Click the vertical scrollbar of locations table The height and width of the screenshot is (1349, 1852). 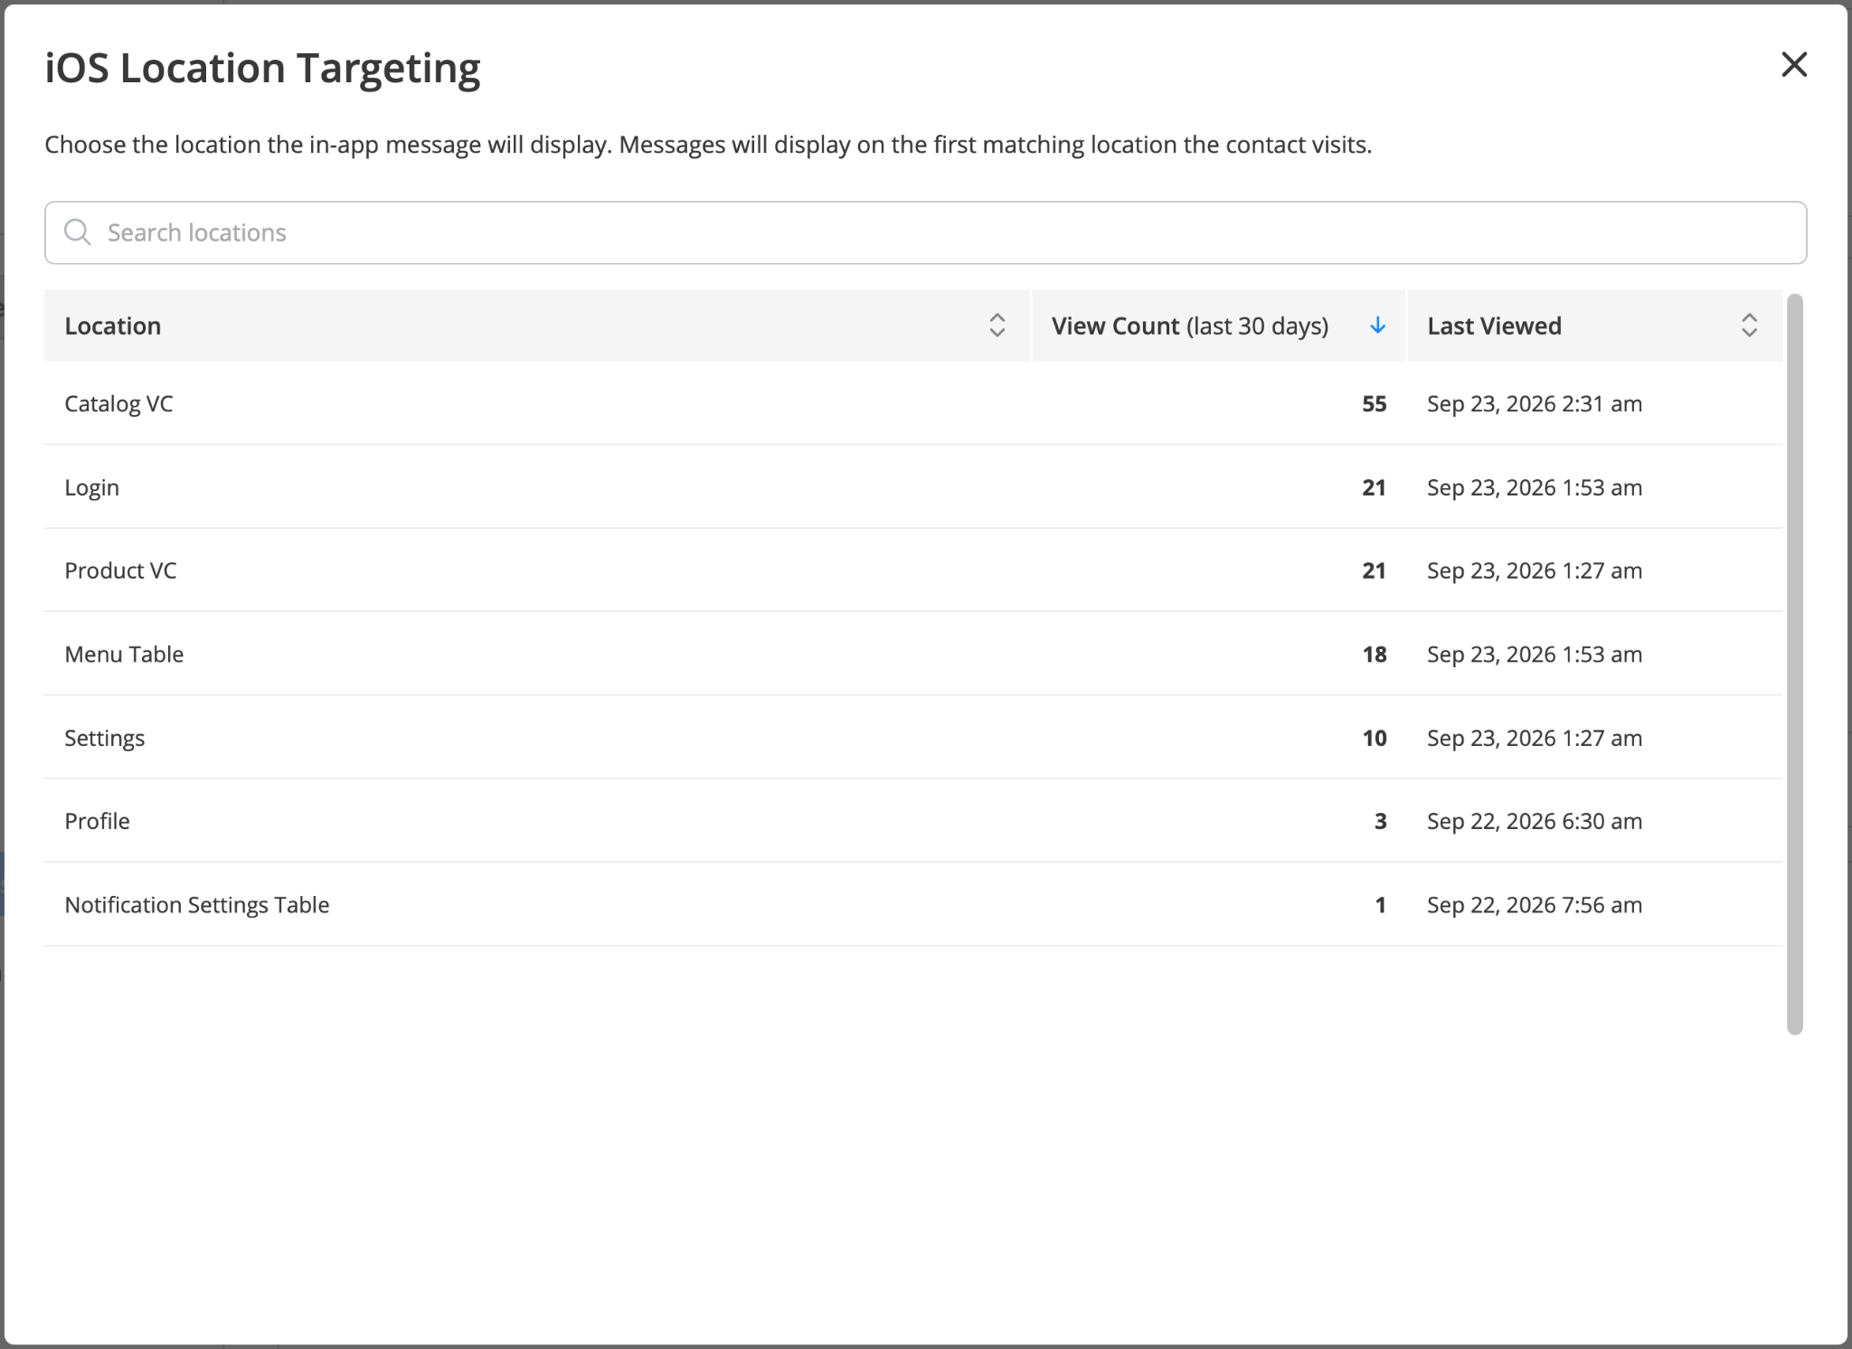click(x=1795, y=664)
